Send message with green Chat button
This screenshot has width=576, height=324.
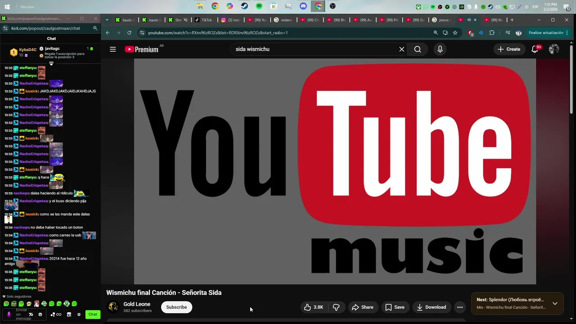point(93,315)
